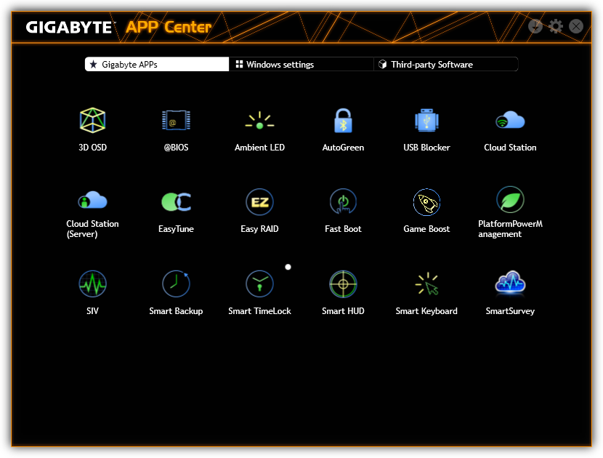Open Smart HUD crosshair icon
Viewport: 603px width, 458px height.
[x=343, y=284]
